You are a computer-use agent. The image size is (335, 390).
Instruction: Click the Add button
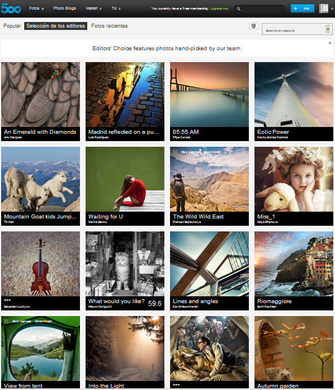(302, 8)
